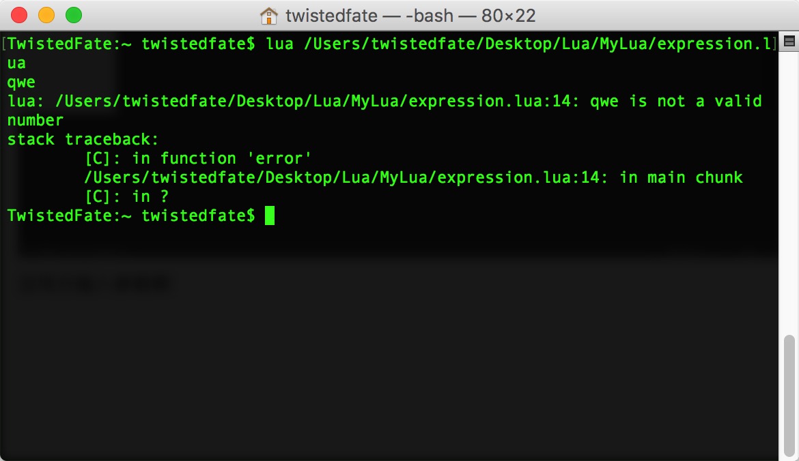This screenshot has height=461, width=799.
Task: Zoom the window with the green button
Action: 73,15
